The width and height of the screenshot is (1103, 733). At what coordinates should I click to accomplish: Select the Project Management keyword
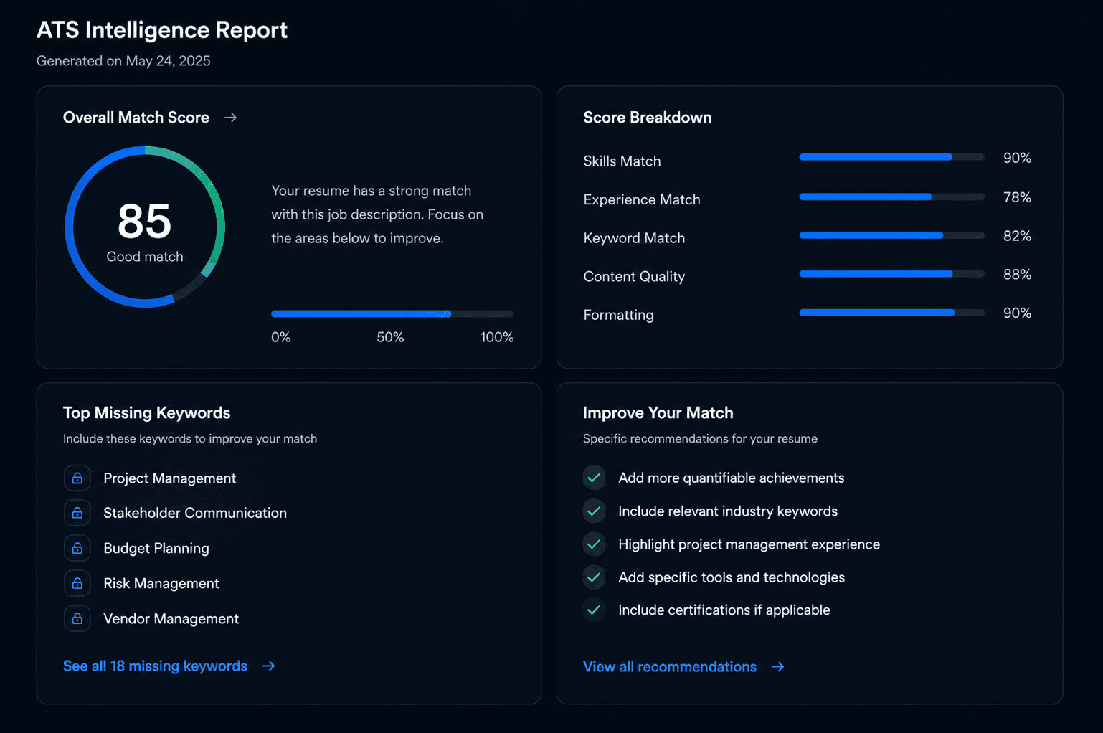tap(169, 478)
